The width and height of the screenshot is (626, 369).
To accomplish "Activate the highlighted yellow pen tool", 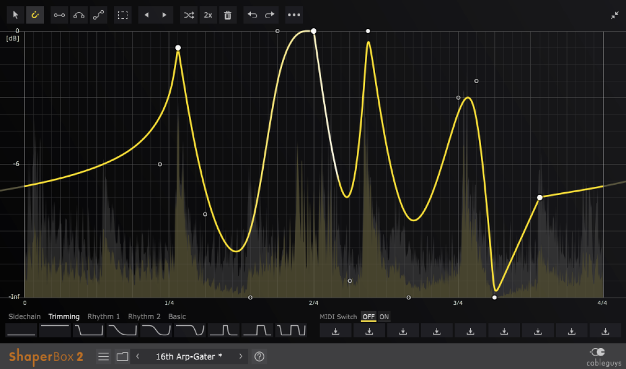I will [35, 15].
